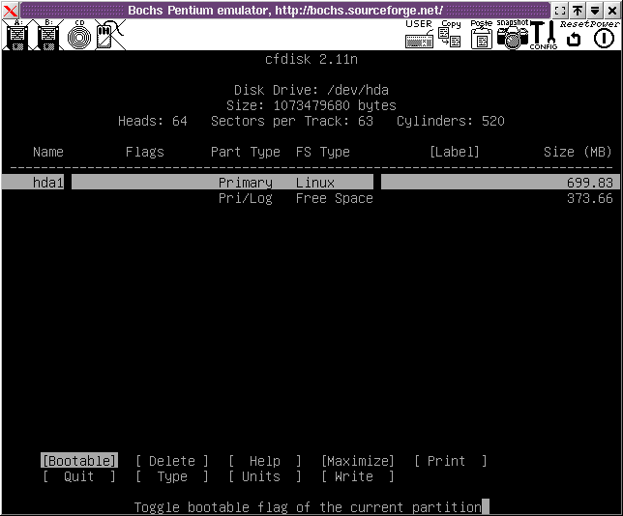The image size is (623, 516).
Task: Open the CONFIG tools icon
Action: [x=543, y=35]
